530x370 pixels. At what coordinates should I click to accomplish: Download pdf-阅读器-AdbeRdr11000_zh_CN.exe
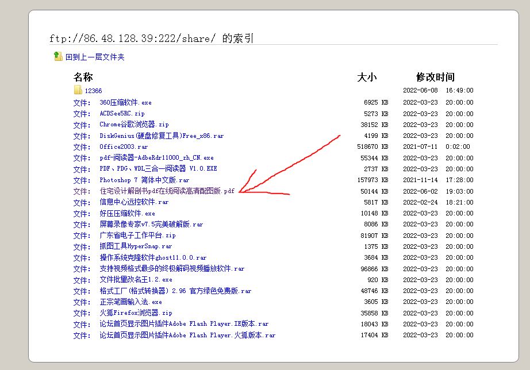pyautogui.click(x=156, y=157)
